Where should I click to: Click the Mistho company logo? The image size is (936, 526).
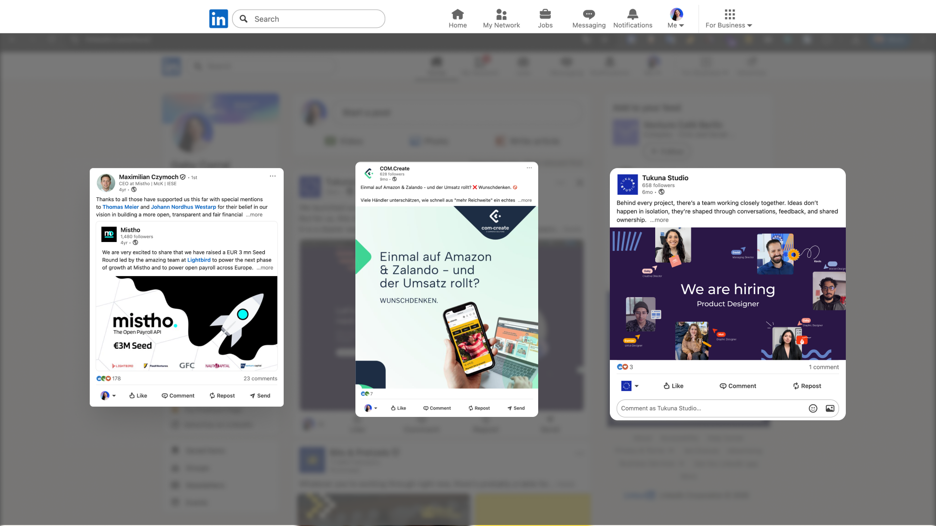tap(109, 234)
